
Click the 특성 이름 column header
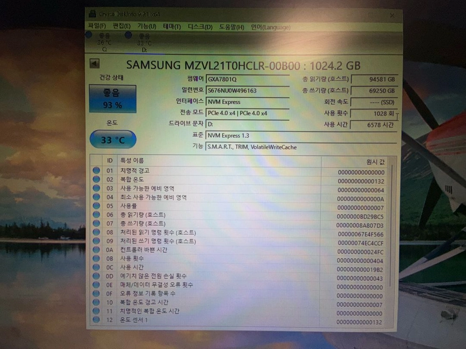[219, 161]
